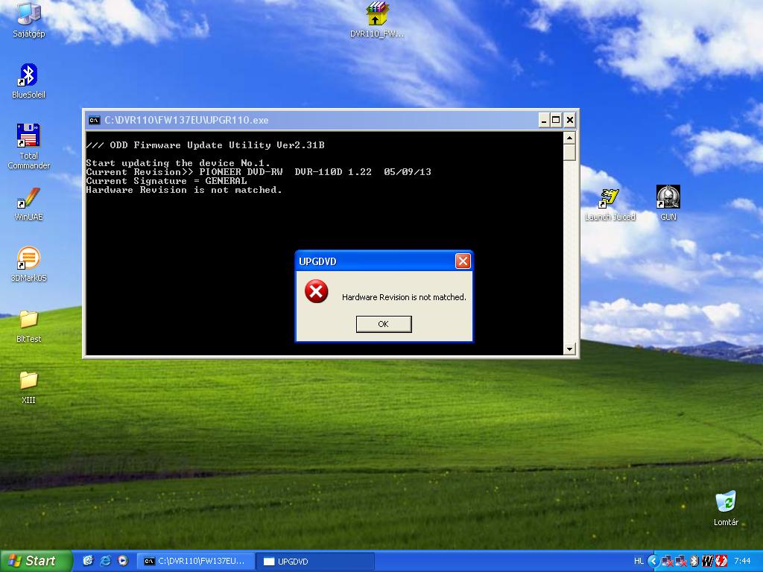The width and height of the screenshot is (763, 572).
Task: Open the Lomtár recycle bin
Action: [x=725, y=503]
